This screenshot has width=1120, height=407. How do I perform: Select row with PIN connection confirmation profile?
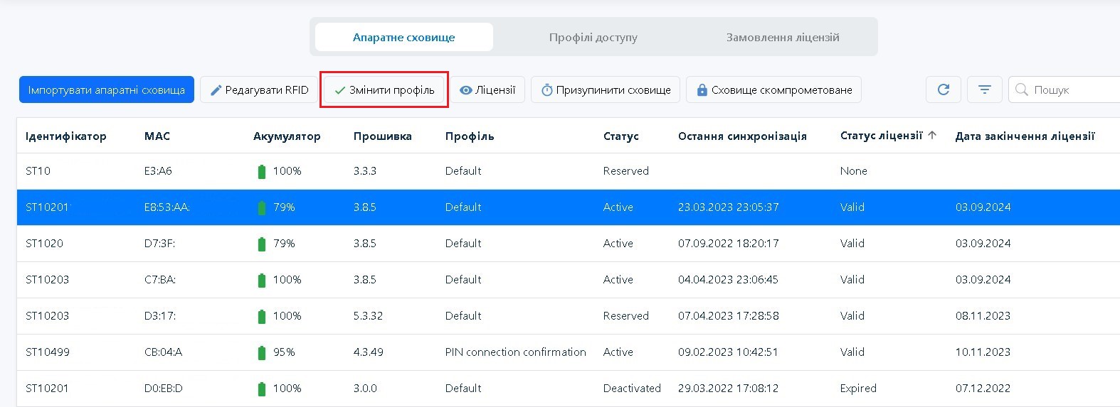[x=515, y=352]
